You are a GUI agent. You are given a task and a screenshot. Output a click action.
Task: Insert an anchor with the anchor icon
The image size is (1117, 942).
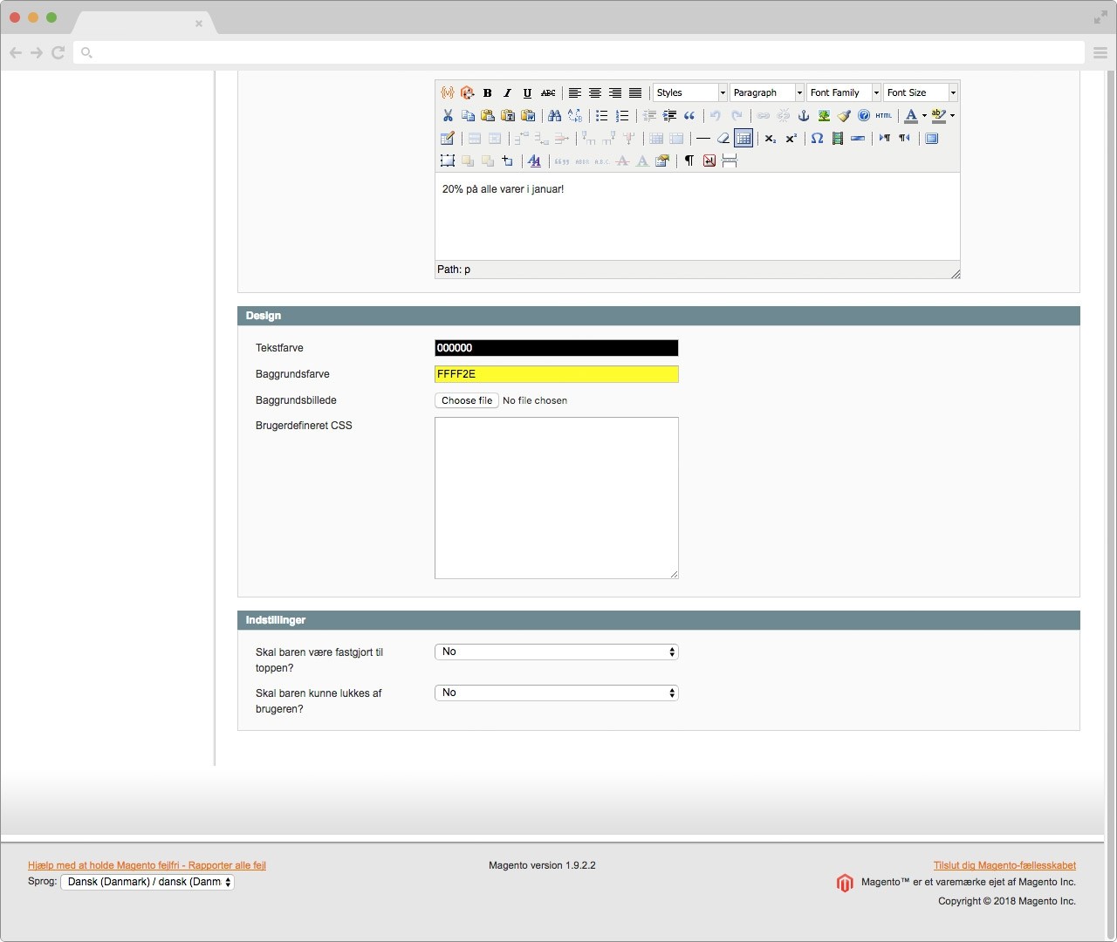804,115
